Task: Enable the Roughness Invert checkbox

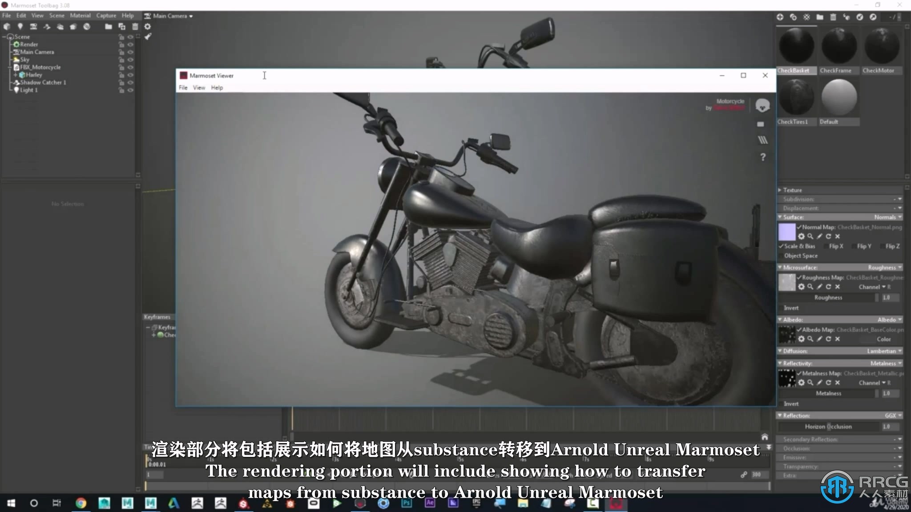Action: pos(781,308)
